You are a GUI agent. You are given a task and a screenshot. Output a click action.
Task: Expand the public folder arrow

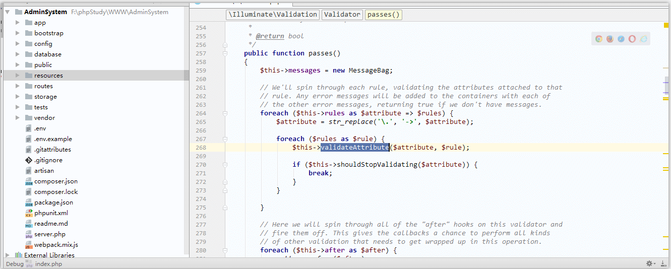click(x=18, y=65)
